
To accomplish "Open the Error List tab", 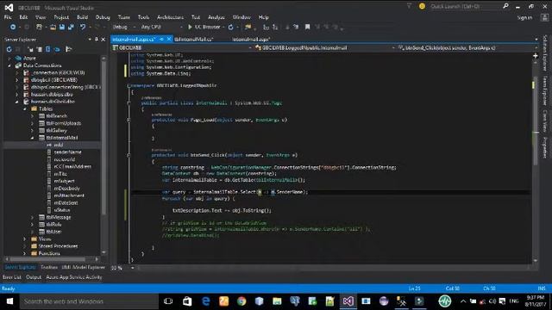I will [12, 277].
